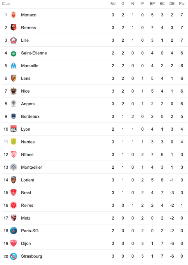Click the Pts column header

coord(181,4)
